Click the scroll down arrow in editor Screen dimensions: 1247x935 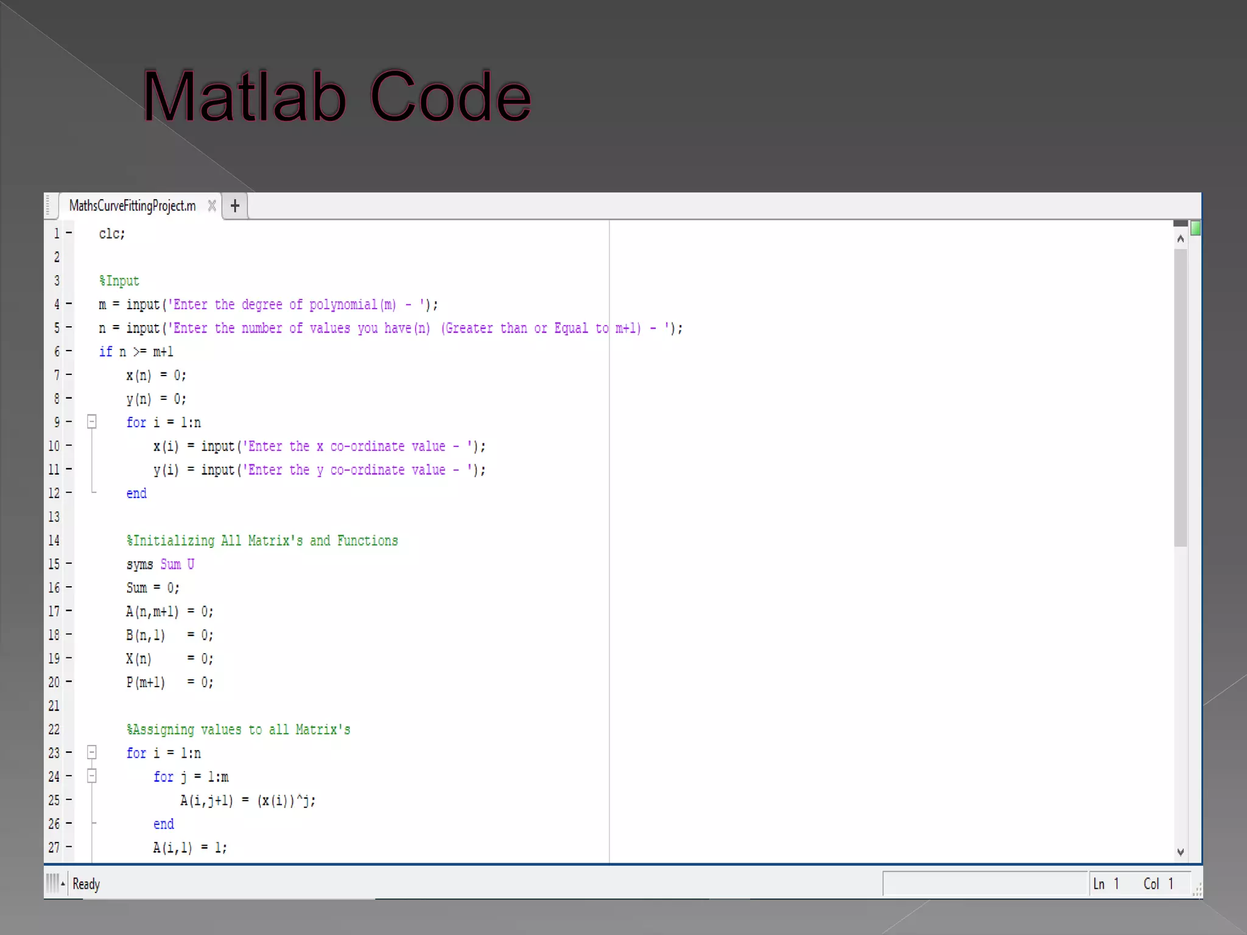[x=1180, y=852]
